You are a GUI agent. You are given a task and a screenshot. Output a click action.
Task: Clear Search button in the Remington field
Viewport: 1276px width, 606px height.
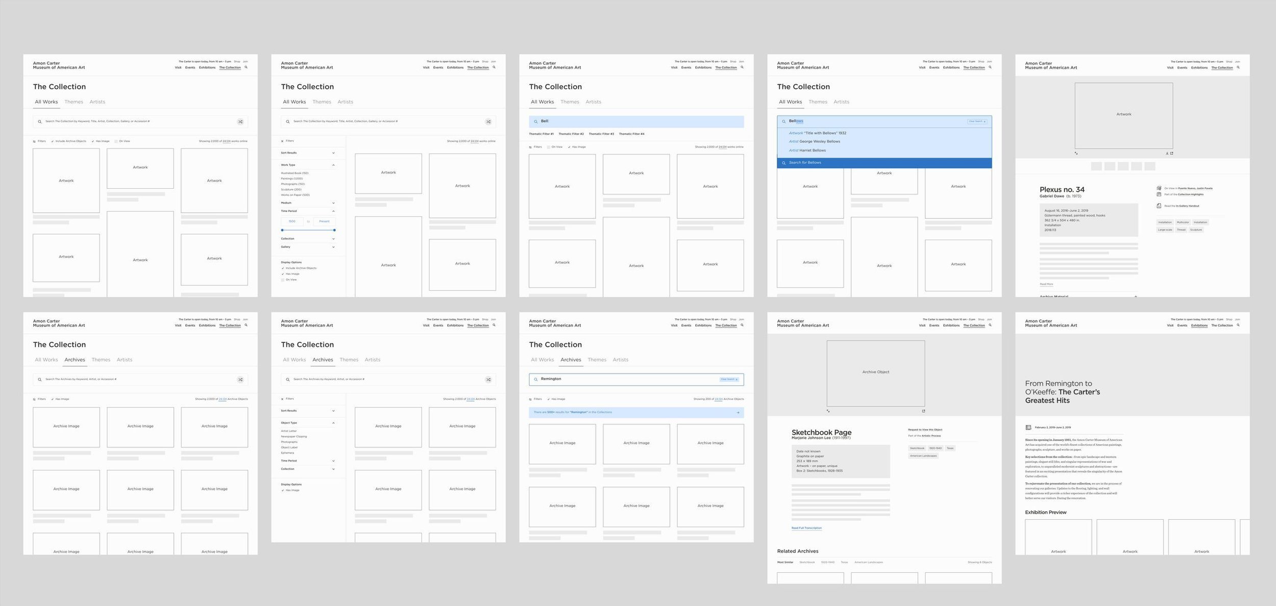[x=729, y=379]
